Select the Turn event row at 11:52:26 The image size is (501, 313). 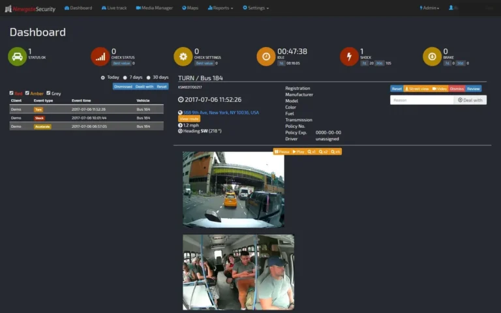point(87,110)
